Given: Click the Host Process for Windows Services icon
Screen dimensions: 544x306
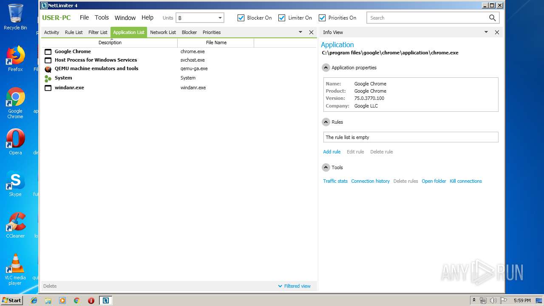Looking at the screenshot, I should click(x=48, y=60).
